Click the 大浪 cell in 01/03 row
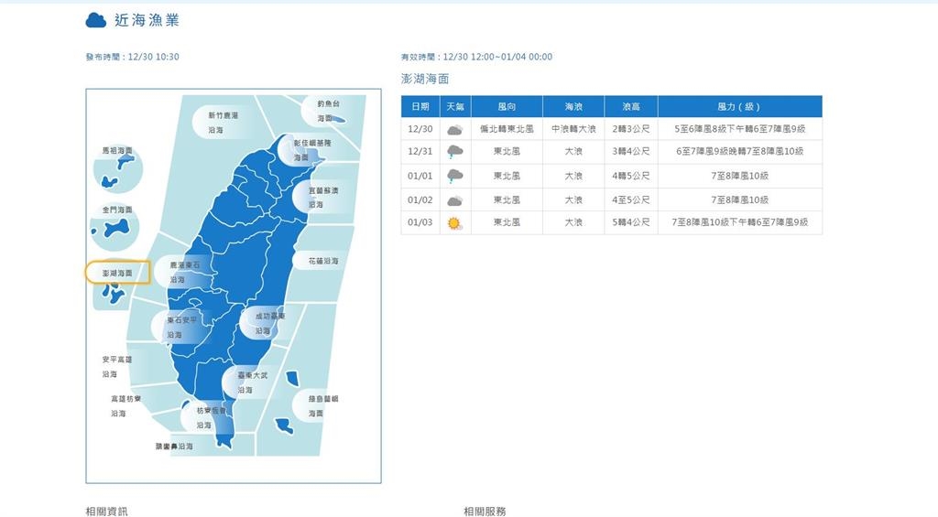The height and width of the screenshot is (517, 938). pos(573,222)
